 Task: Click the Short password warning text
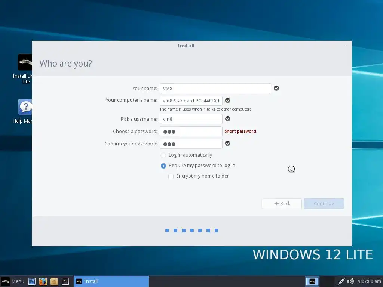[240, 131]
